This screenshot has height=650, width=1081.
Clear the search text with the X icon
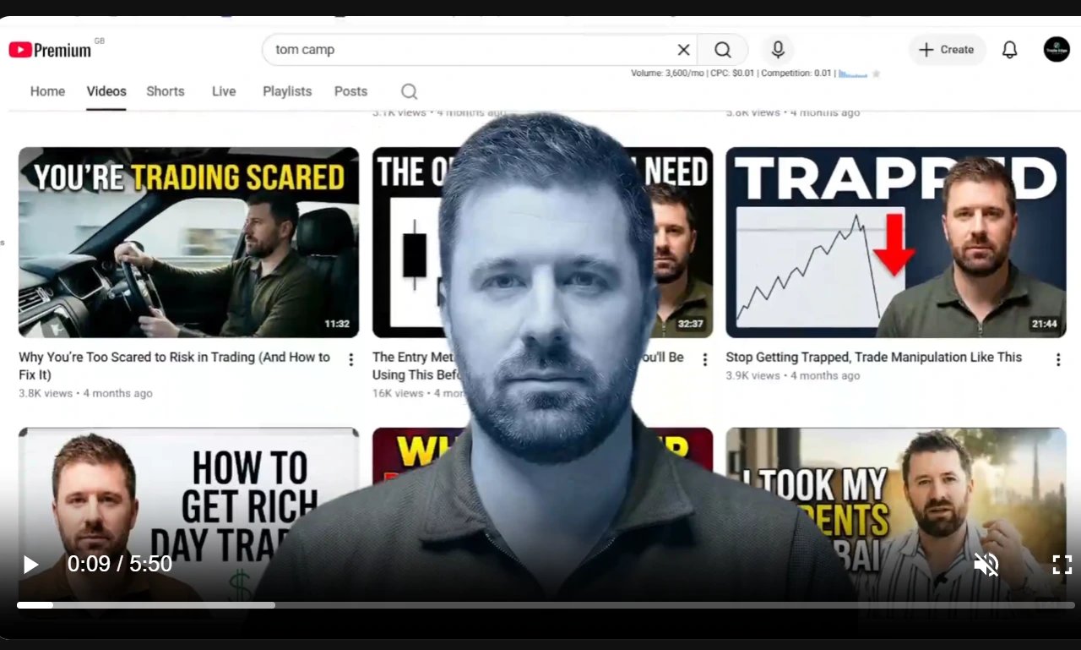pos(683,50)
